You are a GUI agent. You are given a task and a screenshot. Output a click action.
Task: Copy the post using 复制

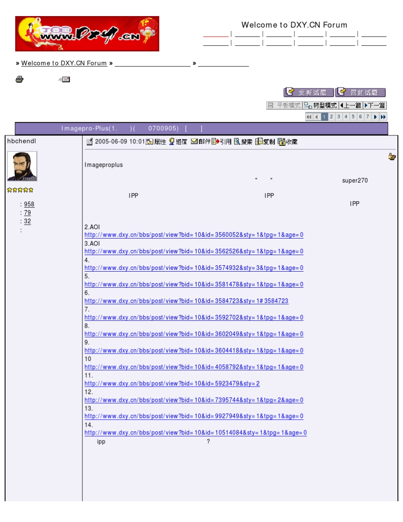pyautogui.click(x=265, y=142)
